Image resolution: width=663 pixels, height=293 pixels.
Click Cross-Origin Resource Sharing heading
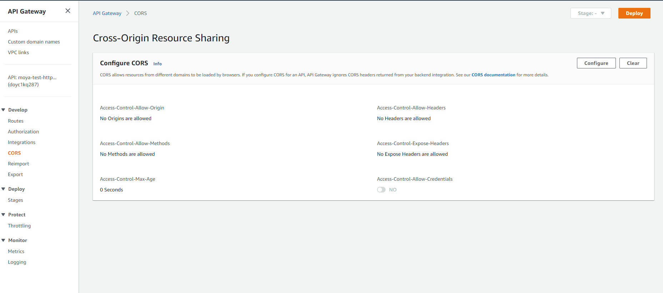[x=161, y=38]
